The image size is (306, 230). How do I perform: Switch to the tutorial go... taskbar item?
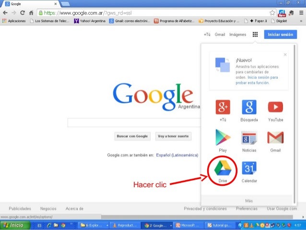point(220,225)
